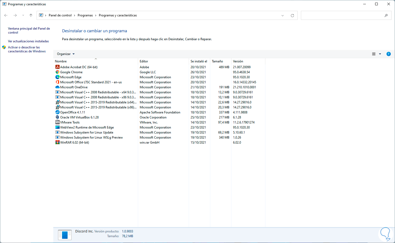Click the Visual C++ 2008 x64 icon
Viewport: 395px width, 243px height.
pos(57,92)
